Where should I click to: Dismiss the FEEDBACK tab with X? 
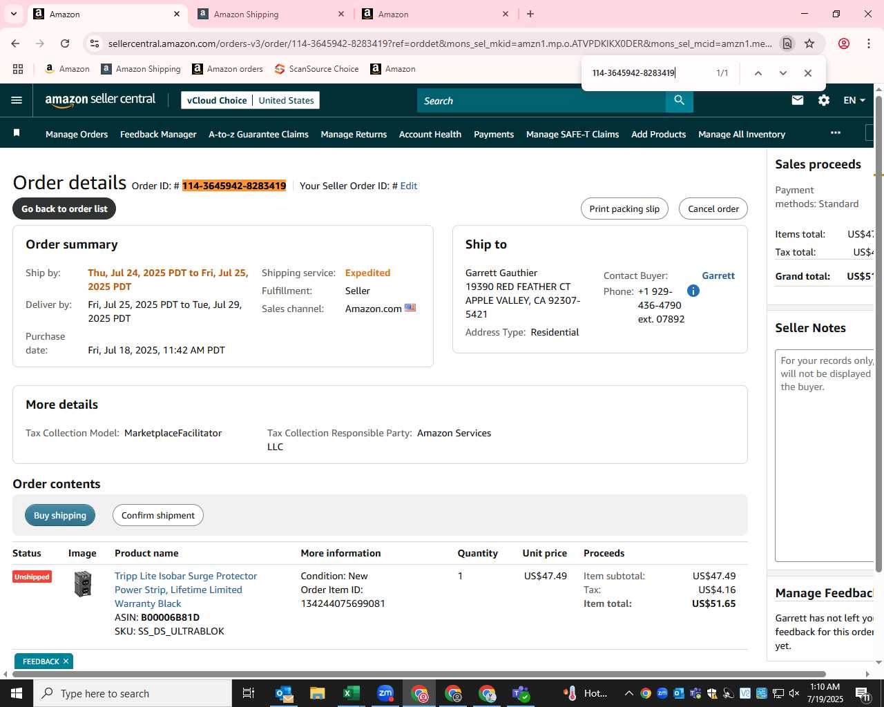[66, 661]
